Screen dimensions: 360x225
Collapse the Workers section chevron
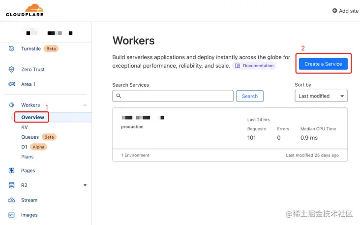(85, 105)
